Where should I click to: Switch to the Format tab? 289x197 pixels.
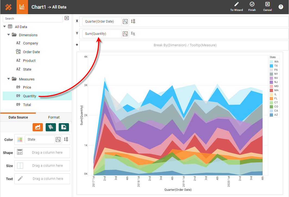click(54, 117)
